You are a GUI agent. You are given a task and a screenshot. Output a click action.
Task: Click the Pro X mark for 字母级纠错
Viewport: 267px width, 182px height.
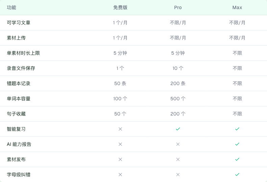coord(178,175)
